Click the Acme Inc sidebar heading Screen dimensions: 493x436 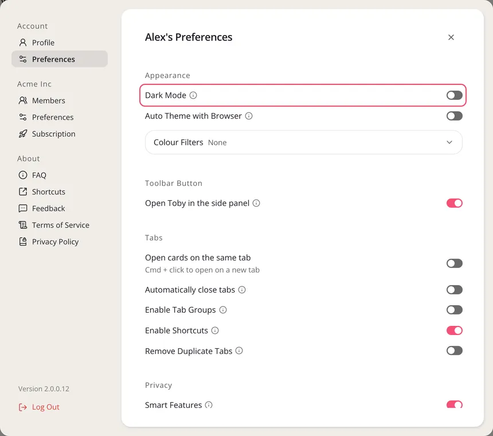click(34, 84)
